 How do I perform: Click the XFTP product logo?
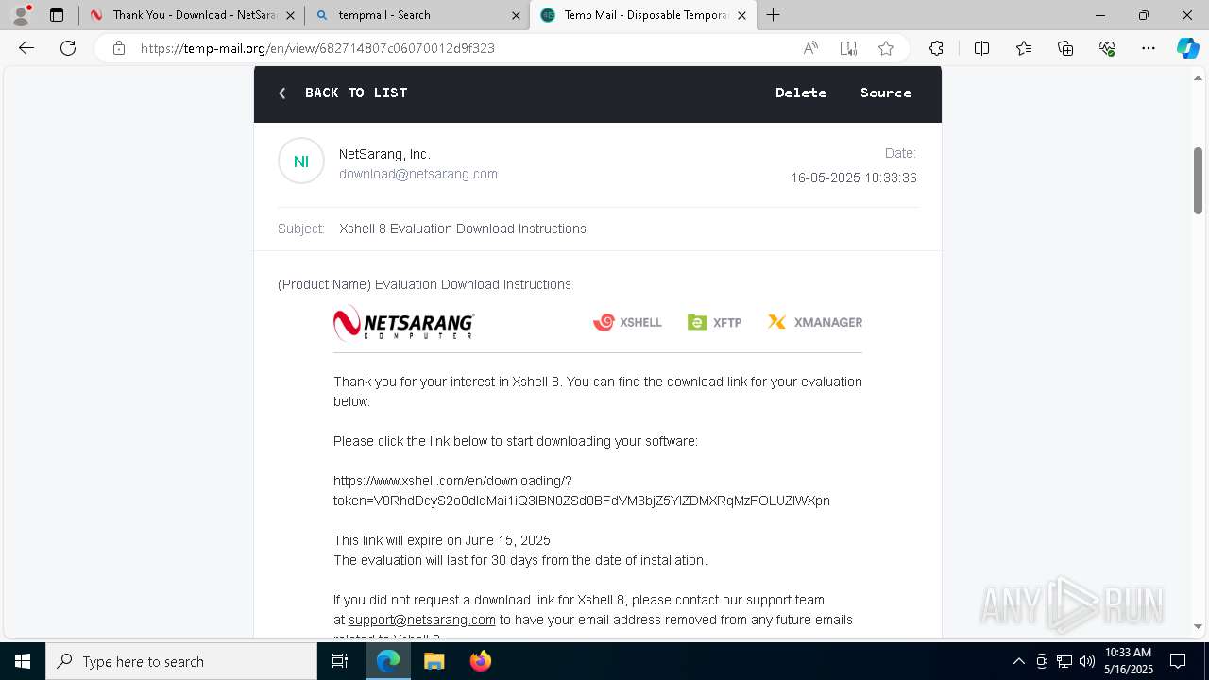[x=714, y=322]
